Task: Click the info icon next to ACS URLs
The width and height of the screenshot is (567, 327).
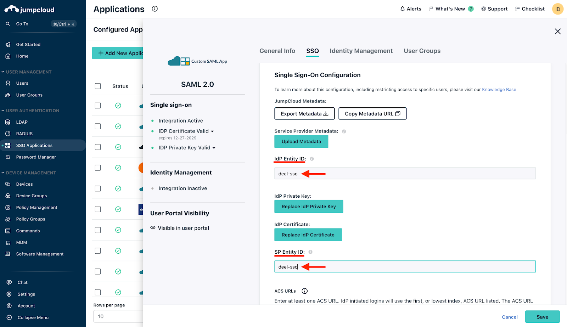Action: point(304,291)
